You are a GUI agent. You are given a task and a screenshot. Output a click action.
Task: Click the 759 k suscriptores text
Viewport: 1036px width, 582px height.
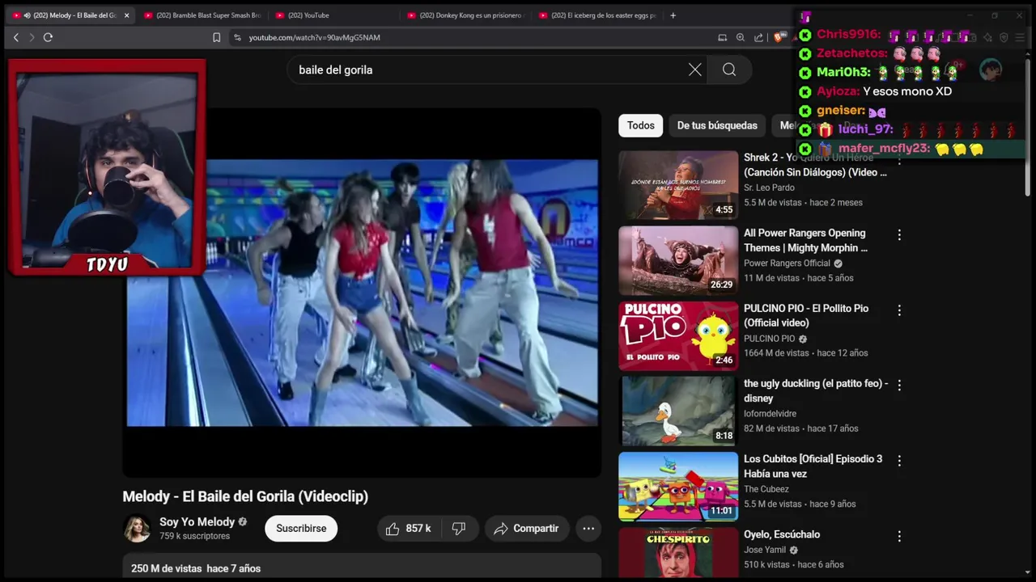coord(194,536)
